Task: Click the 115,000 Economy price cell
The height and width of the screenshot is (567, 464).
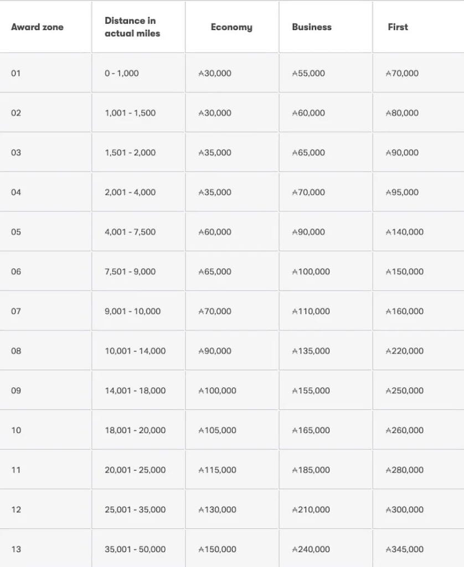Action: pos(217,470)
